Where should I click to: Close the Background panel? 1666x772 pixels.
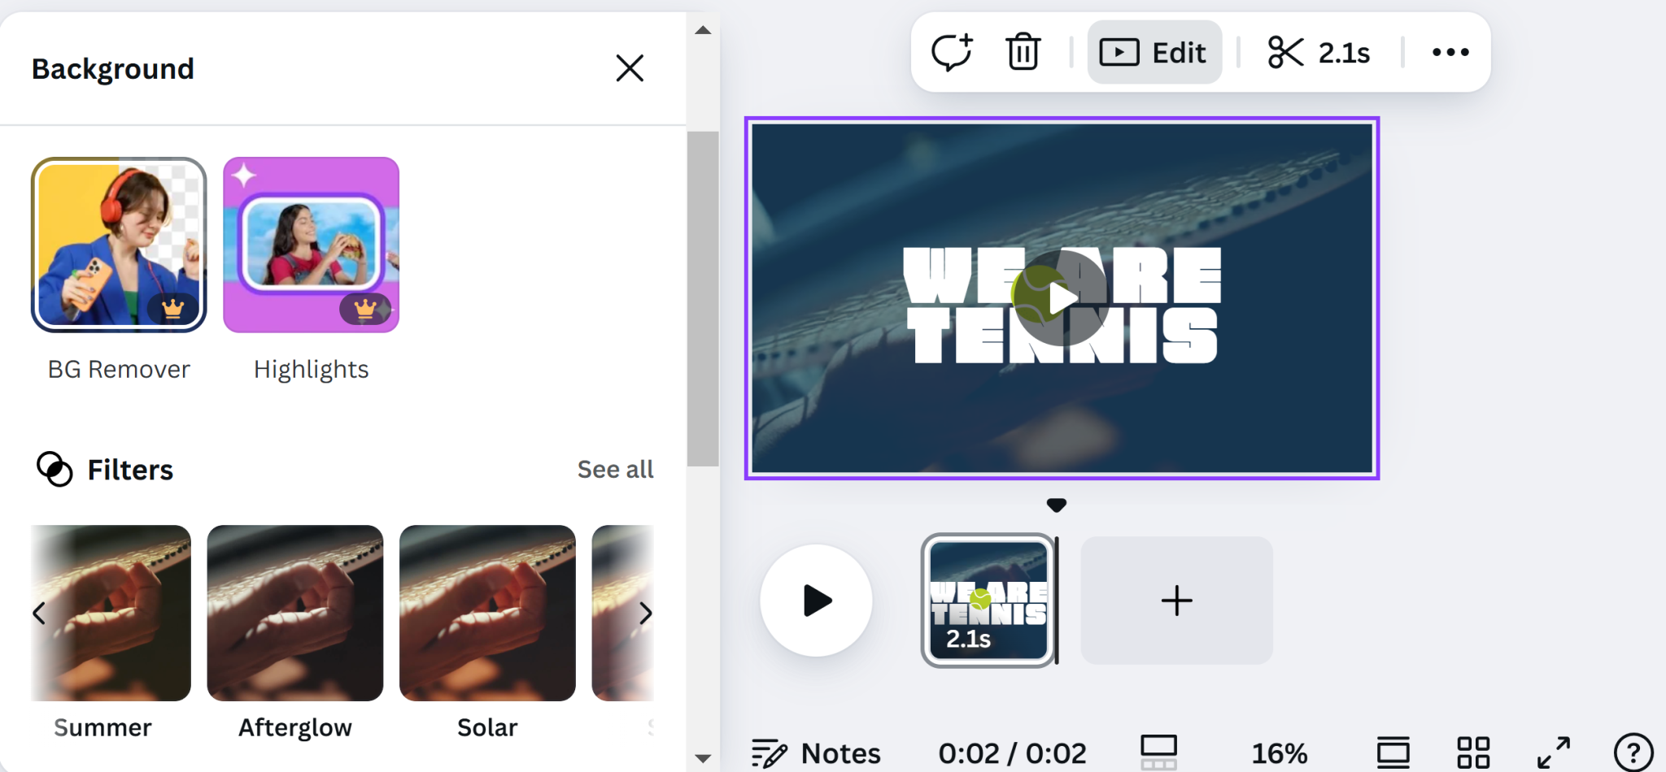630,68
